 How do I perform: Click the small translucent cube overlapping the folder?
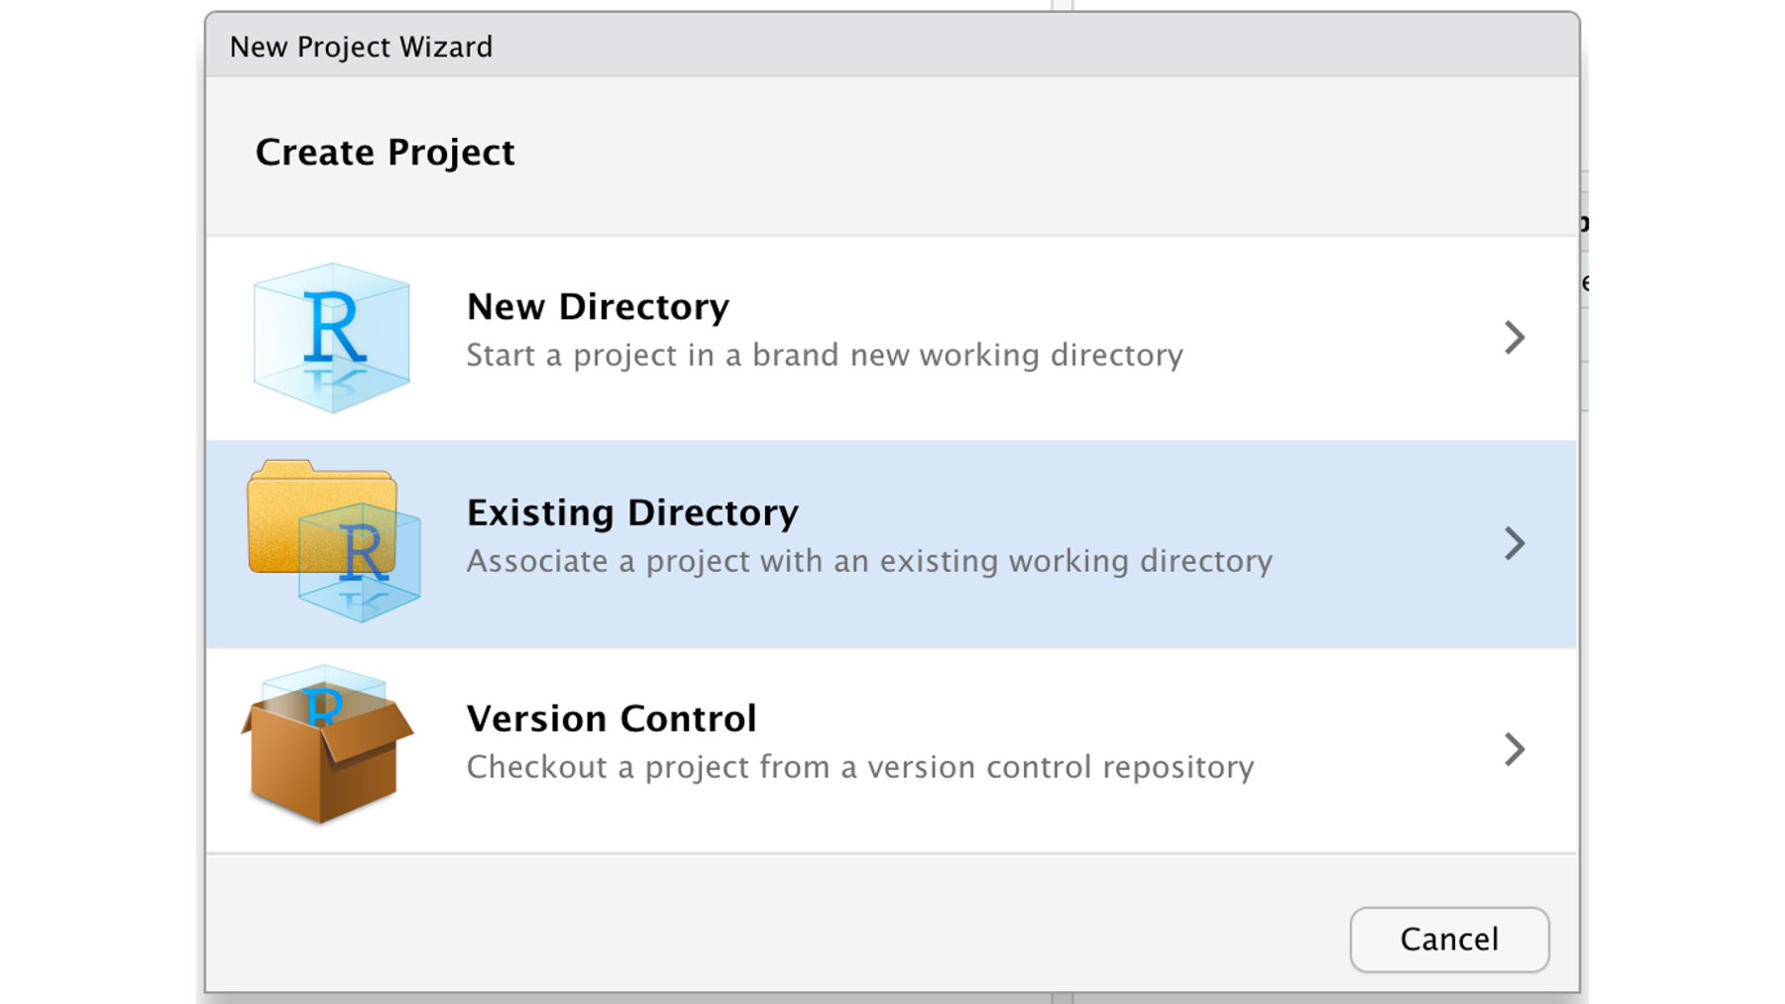(x=361, y=562)
